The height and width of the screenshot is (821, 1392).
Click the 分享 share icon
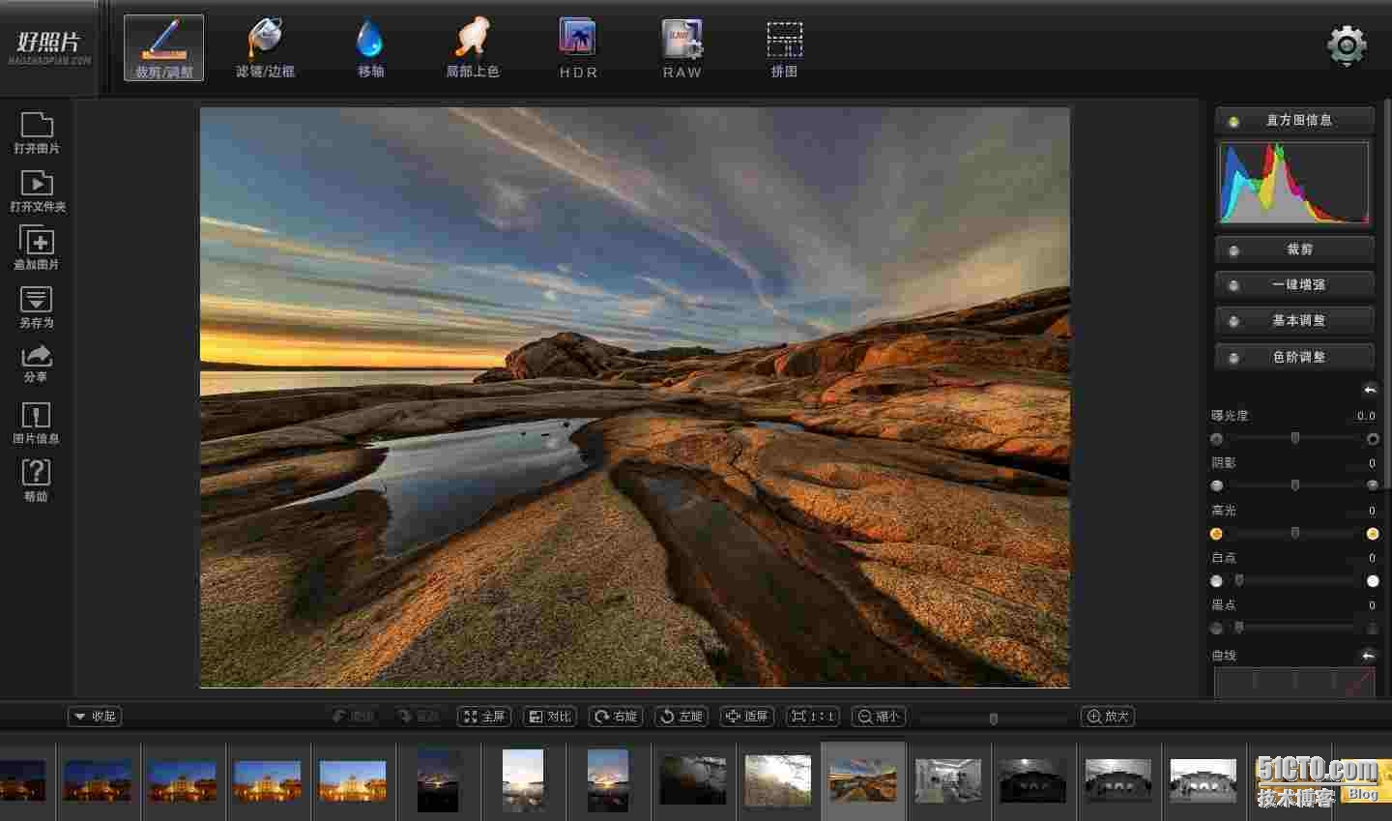click(37, 364)
